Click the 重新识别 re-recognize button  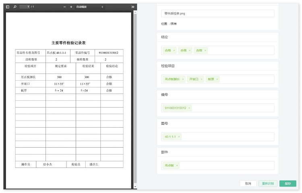tap(268, 184)
